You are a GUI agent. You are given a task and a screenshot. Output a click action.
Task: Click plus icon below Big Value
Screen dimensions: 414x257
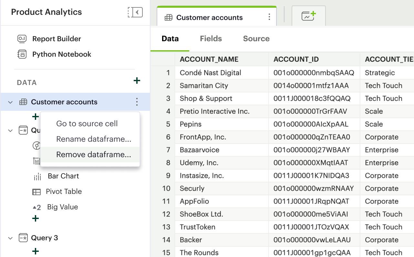36,219
